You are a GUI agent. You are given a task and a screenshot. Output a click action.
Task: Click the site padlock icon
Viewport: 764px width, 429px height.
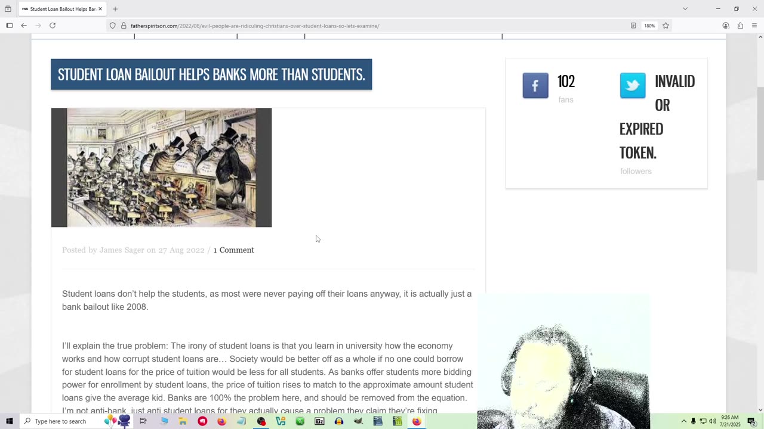(x=124, y=26)
